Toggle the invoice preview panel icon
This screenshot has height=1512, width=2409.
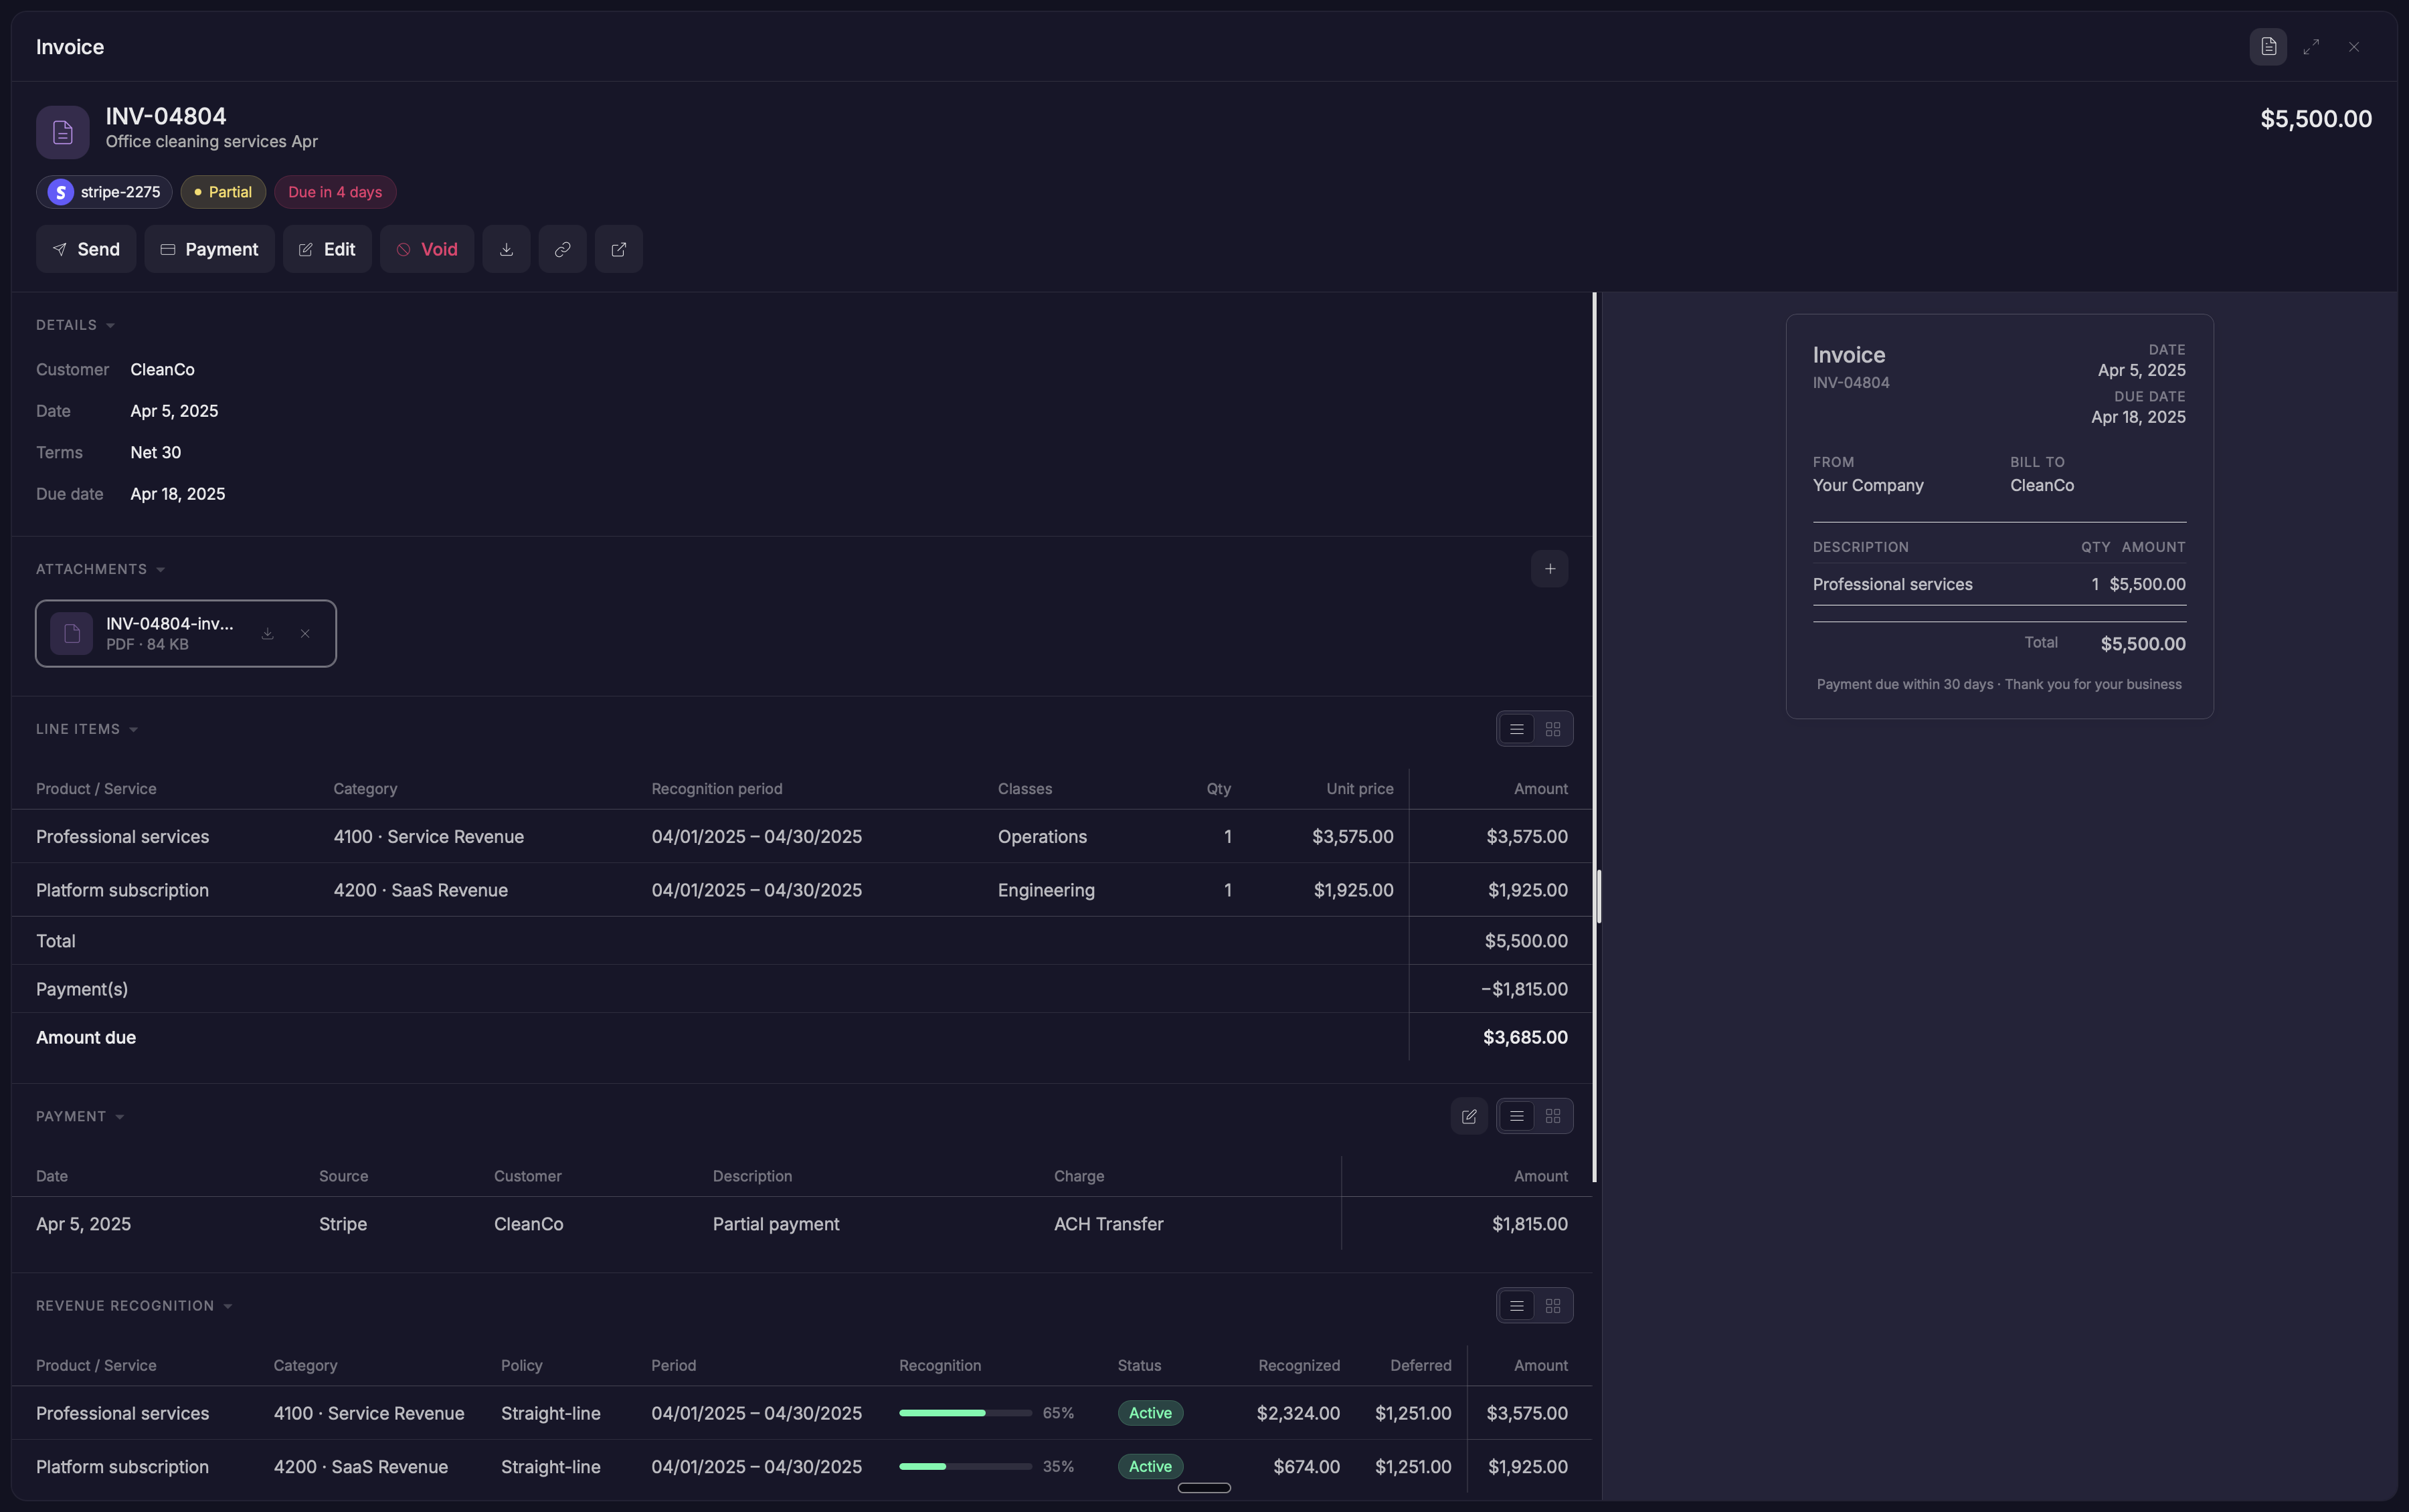tap(2267, 47)
